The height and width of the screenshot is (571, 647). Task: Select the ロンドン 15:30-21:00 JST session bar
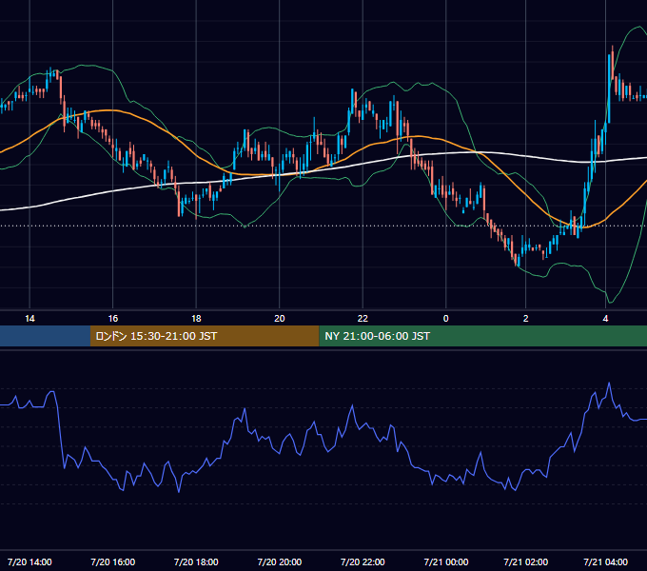205,336
